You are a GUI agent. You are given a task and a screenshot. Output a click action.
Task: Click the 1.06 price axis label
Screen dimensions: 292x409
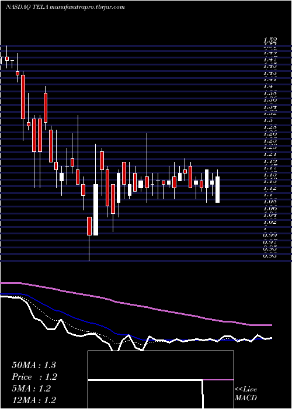[270, 209]
